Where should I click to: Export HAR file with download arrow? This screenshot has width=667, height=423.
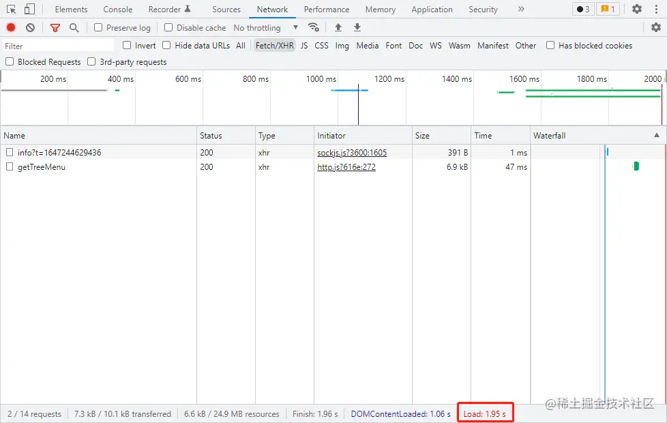click(357, 28)
